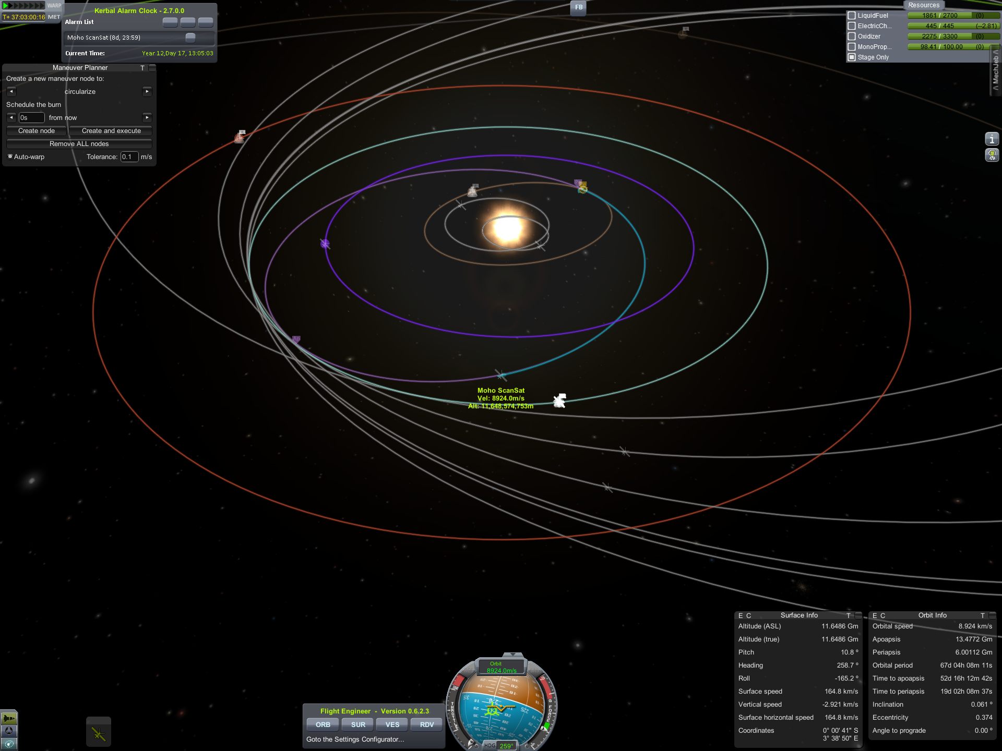Click the tri-hole circular button bottom left
1002x751 pixels.
(x=9, y=731)
